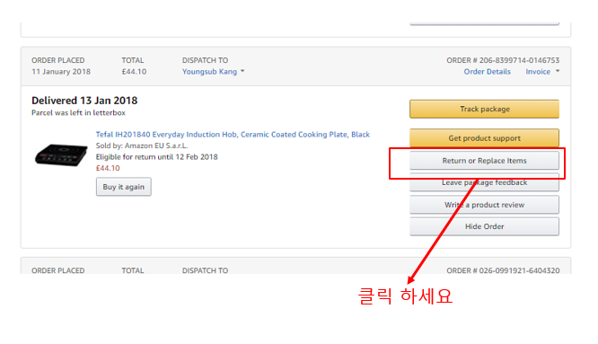598x344 pixels.
Task: Open Get product support
Action: pos(484,138)
